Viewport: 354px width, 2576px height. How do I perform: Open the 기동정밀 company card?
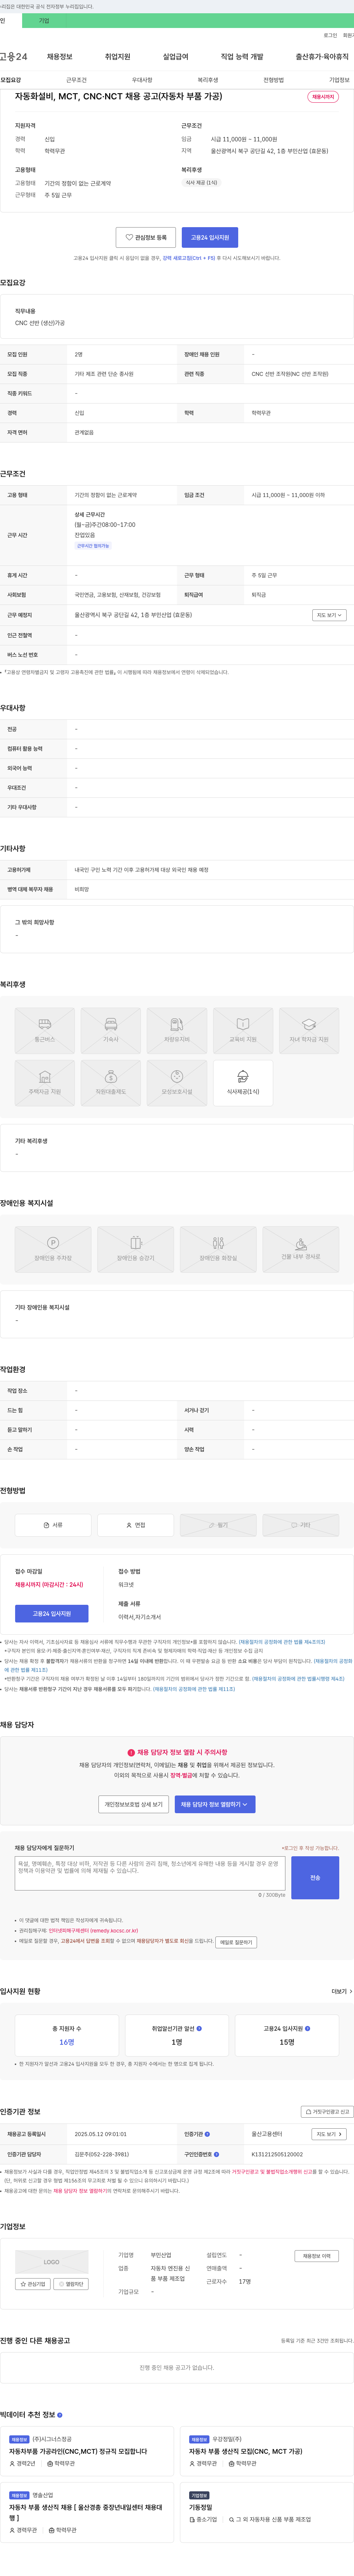[x=267, y=2512]
